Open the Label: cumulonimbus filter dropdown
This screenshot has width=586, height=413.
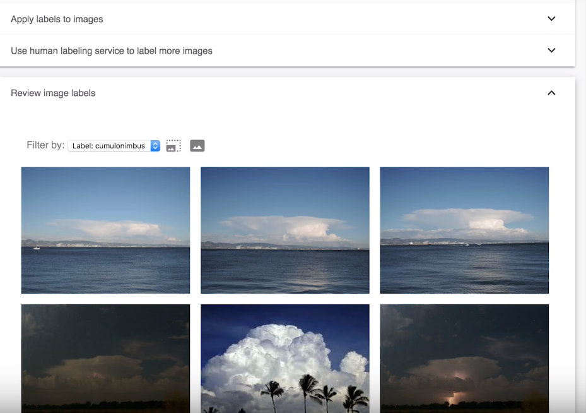(109, 146)
